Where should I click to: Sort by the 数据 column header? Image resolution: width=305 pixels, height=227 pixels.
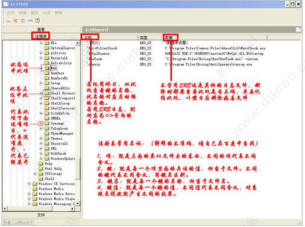coord(215,37)
